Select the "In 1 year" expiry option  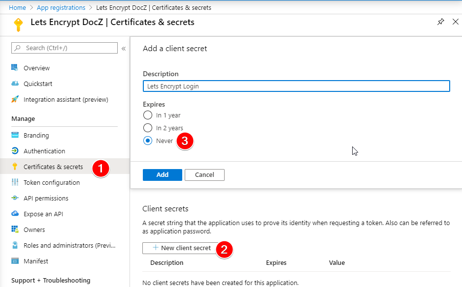[148, 115]
